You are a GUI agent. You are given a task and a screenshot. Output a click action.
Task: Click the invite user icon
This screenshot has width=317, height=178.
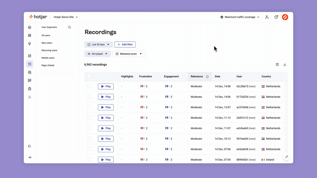267,17
